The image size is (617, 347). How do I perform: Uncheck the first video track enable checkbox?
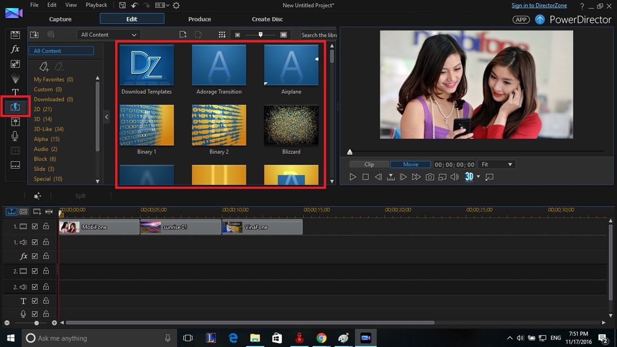pyautogui.click(x=35, y=226)
